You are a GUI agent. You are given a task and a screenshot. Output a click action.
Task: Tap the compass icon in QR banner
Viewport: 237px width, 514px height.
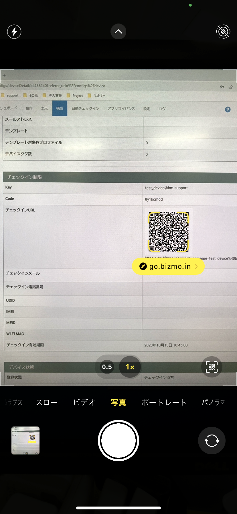click(143, 266)
